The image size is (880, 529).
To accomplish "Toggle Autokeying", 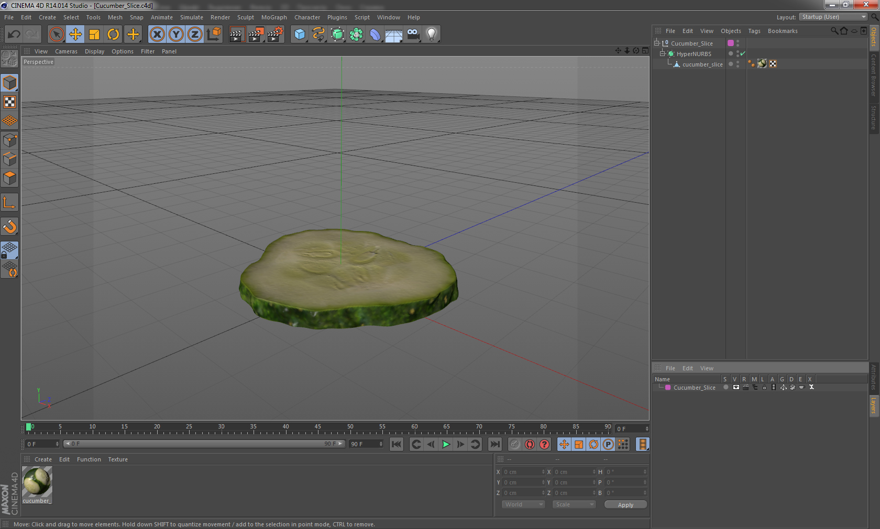I will [530, 444].
